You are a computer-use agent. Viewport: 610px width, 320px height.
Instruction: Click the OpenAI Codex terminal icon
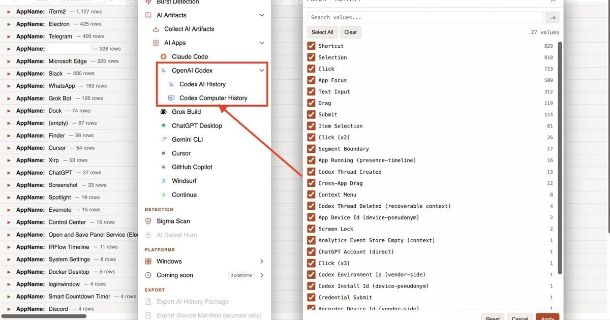163,71
